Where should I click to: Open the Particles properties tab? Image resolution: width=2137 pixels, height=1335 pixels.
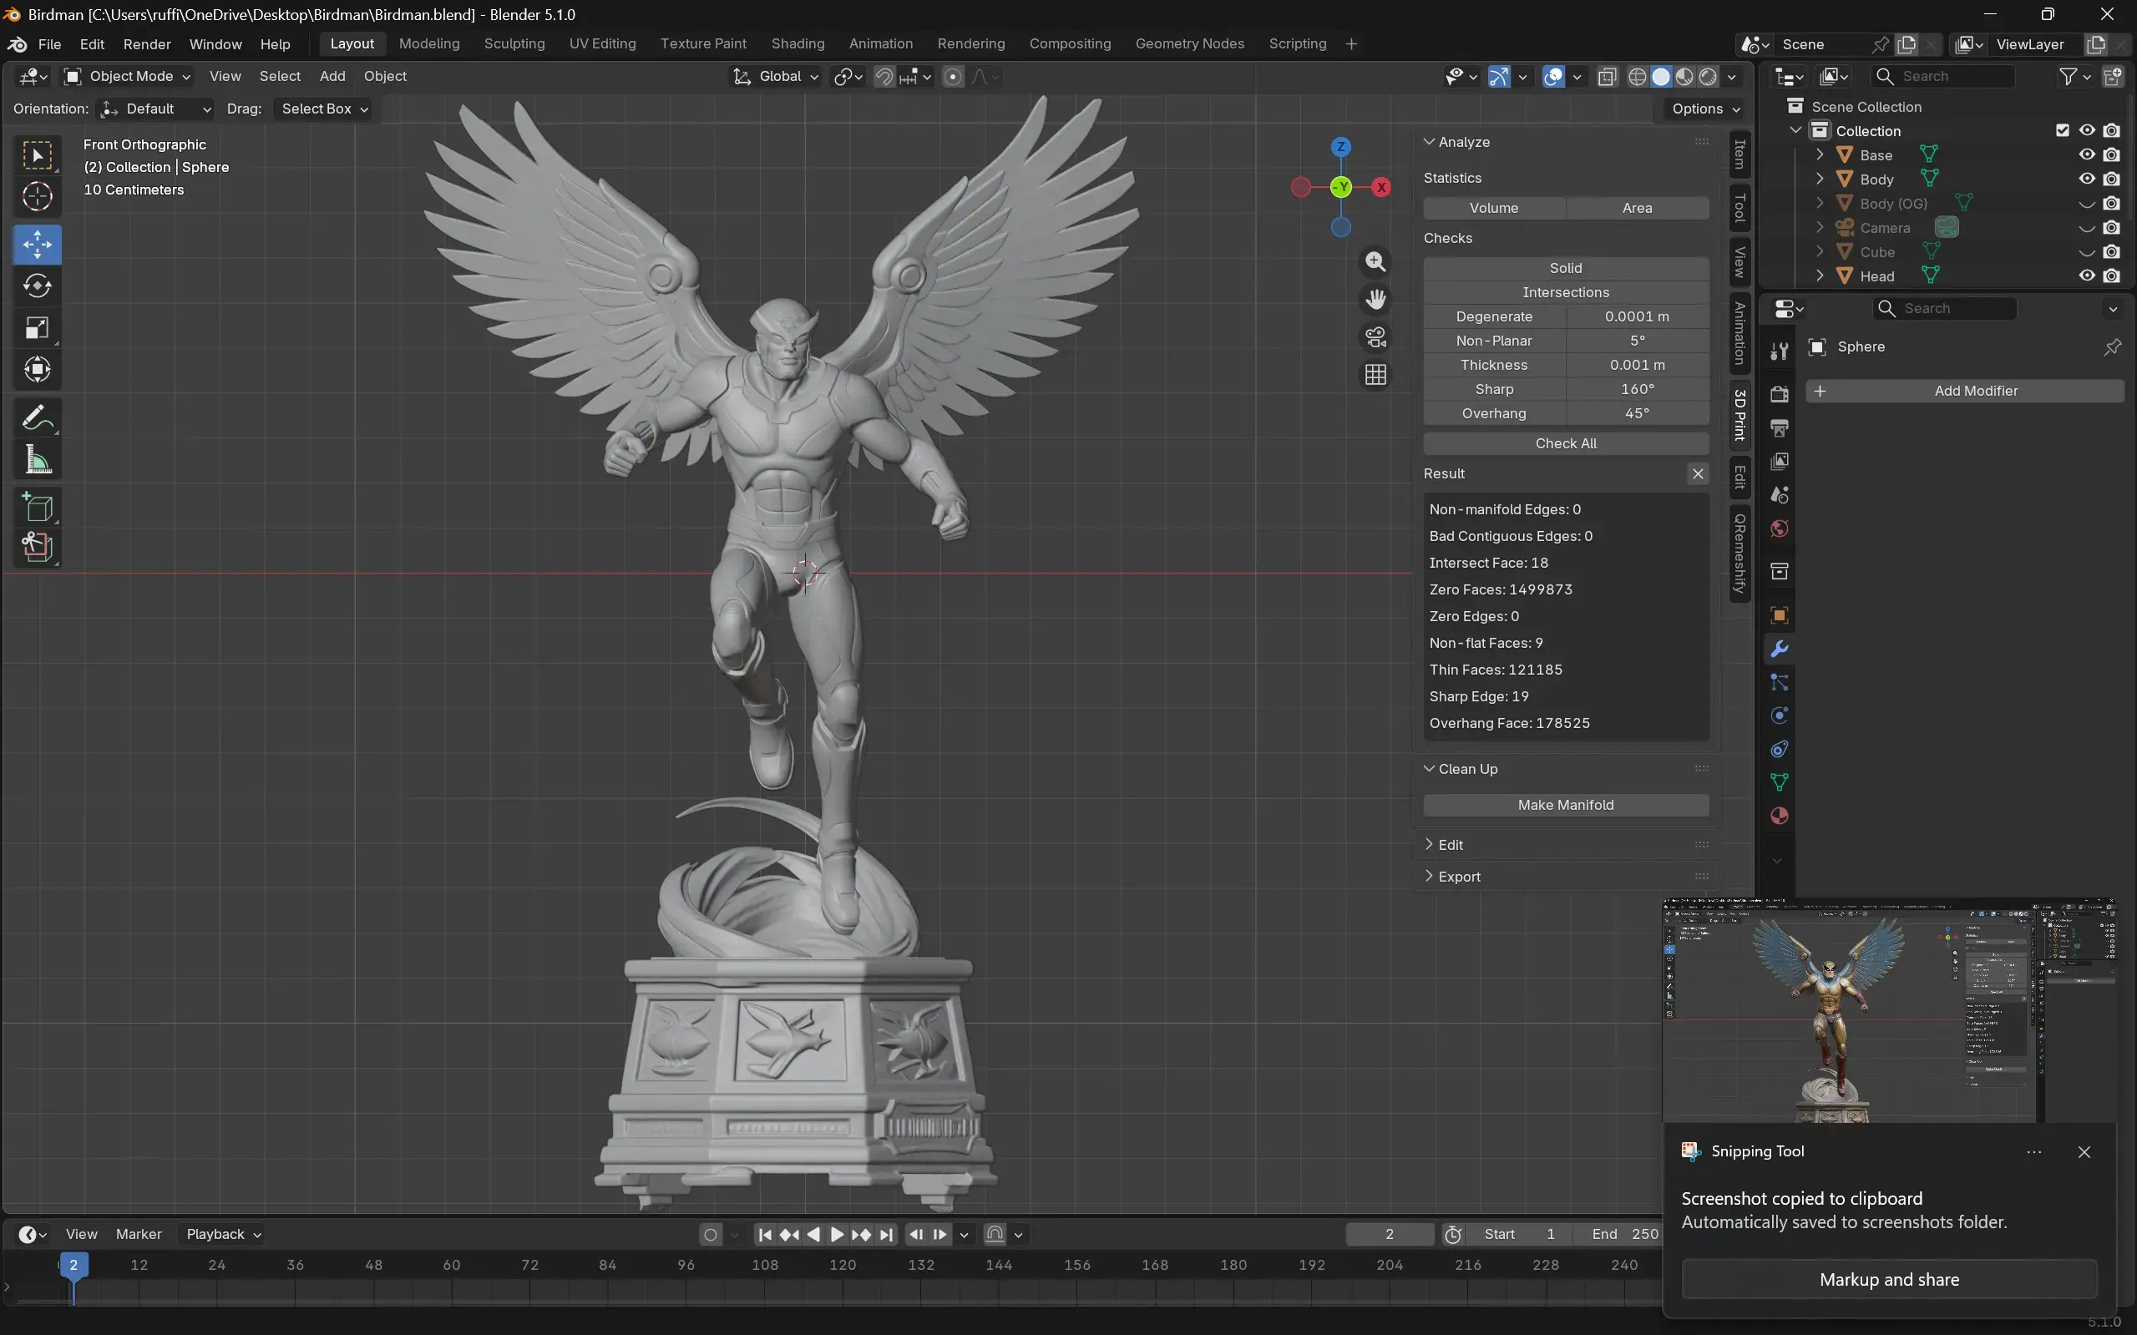pyautogui.click(x=1780, y=682)
